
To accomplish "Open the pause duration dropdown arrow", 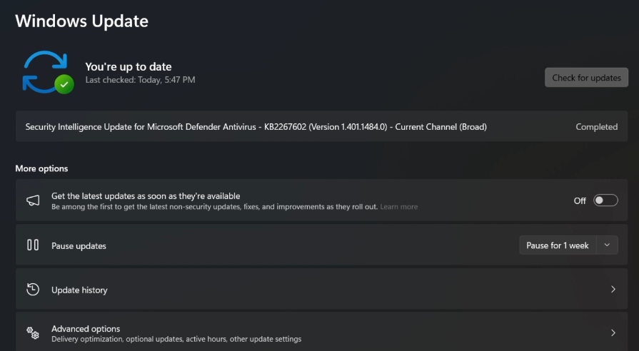I will 607,245.
